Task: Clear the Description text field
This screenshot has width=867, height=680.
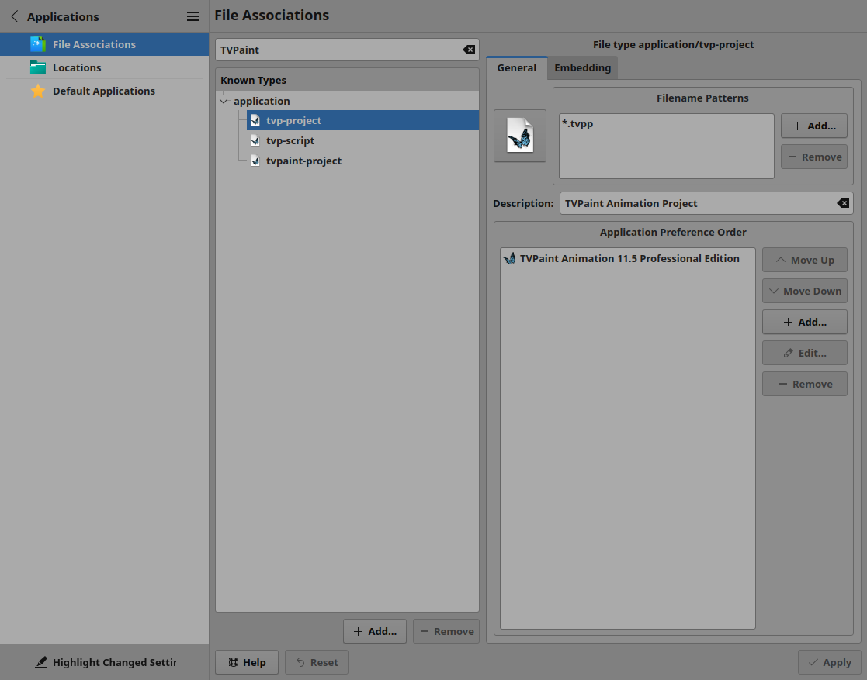Action: pyautogui.click(x=843, y=203)
